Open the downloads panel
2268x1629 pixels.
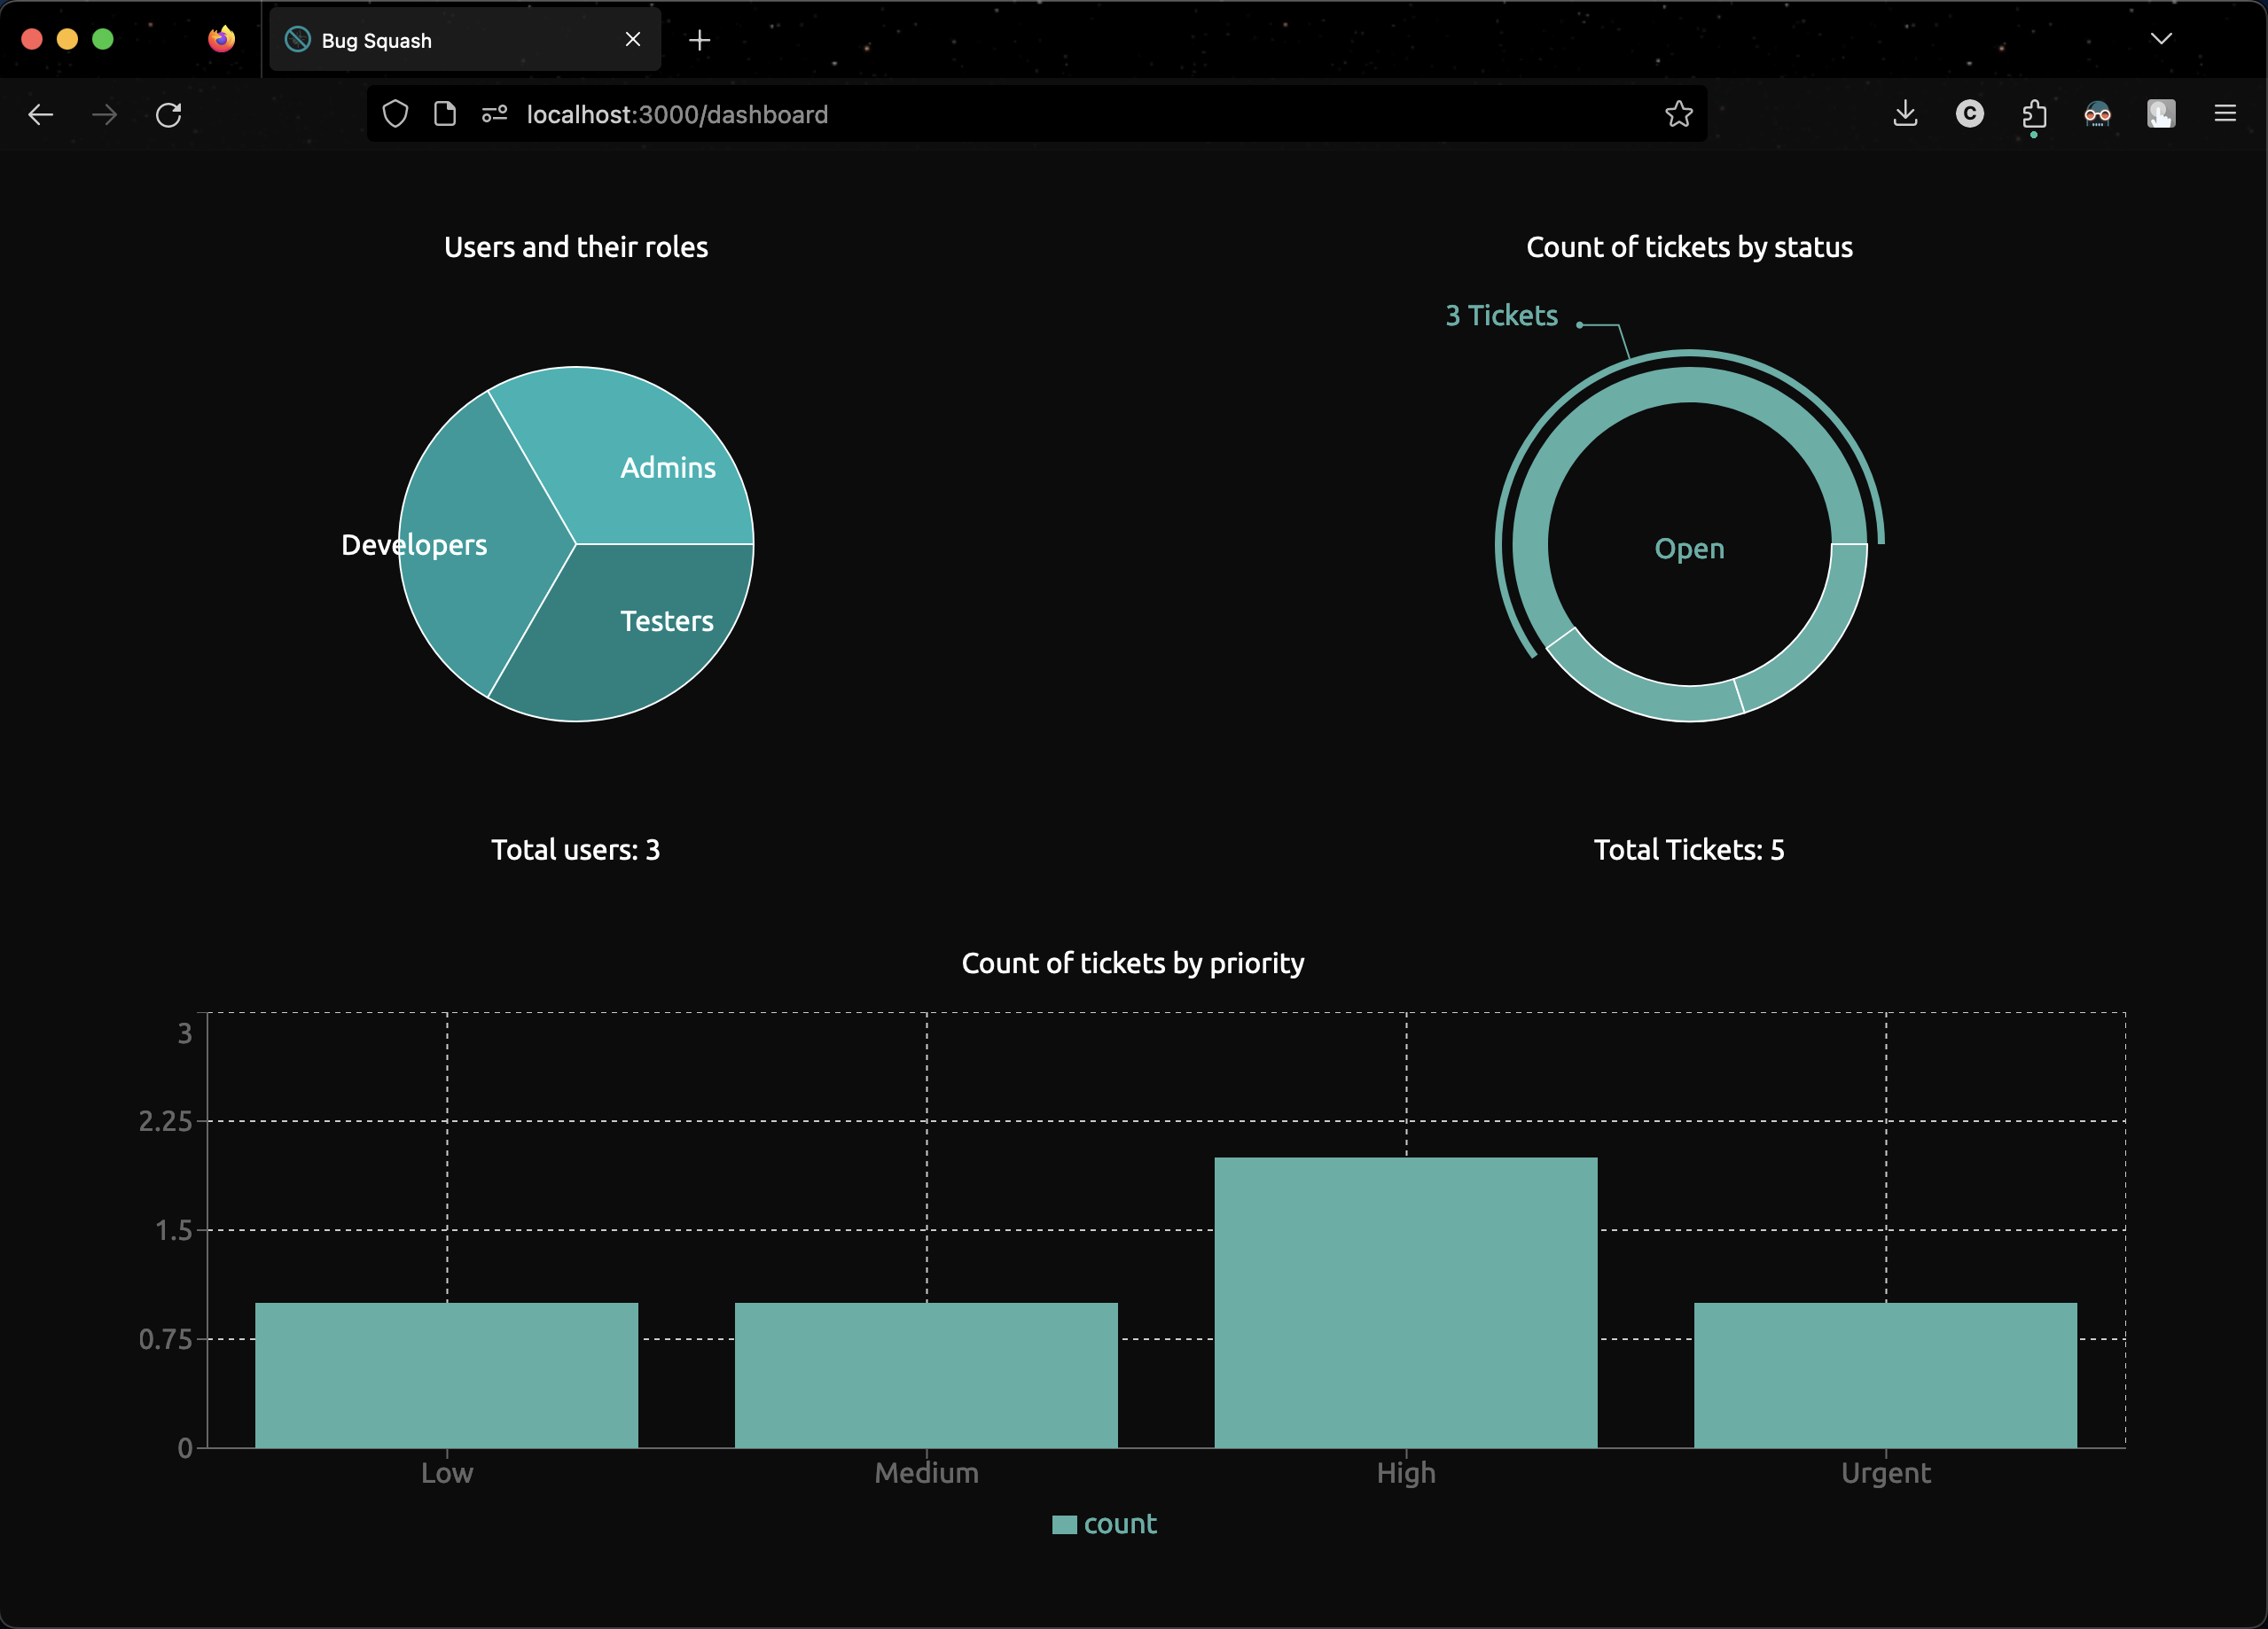pyautogui.click(x=1905, y=114)
